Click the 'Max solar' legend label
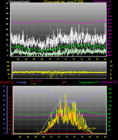 [x=36, y=81]
